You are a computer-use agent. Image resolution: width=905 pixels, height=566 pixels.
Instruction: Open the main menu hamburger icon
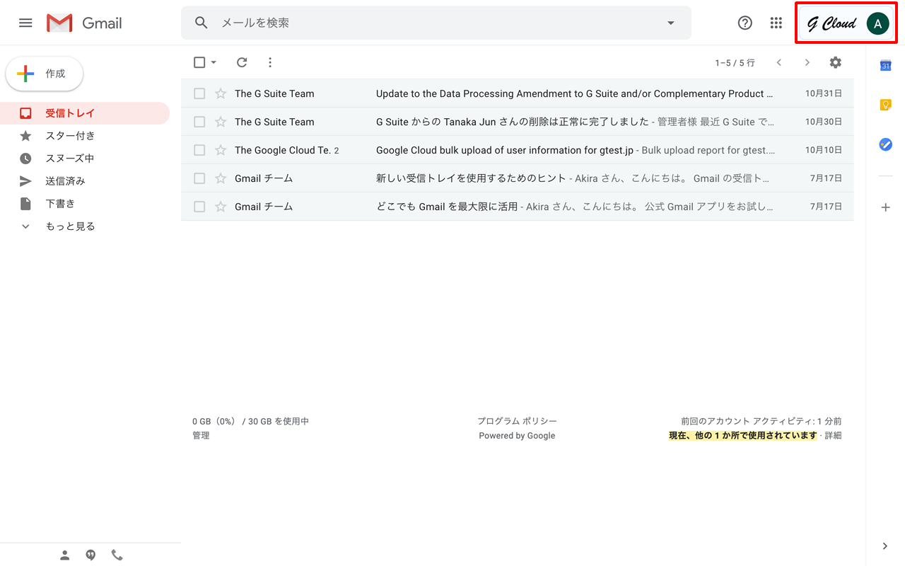25,23
